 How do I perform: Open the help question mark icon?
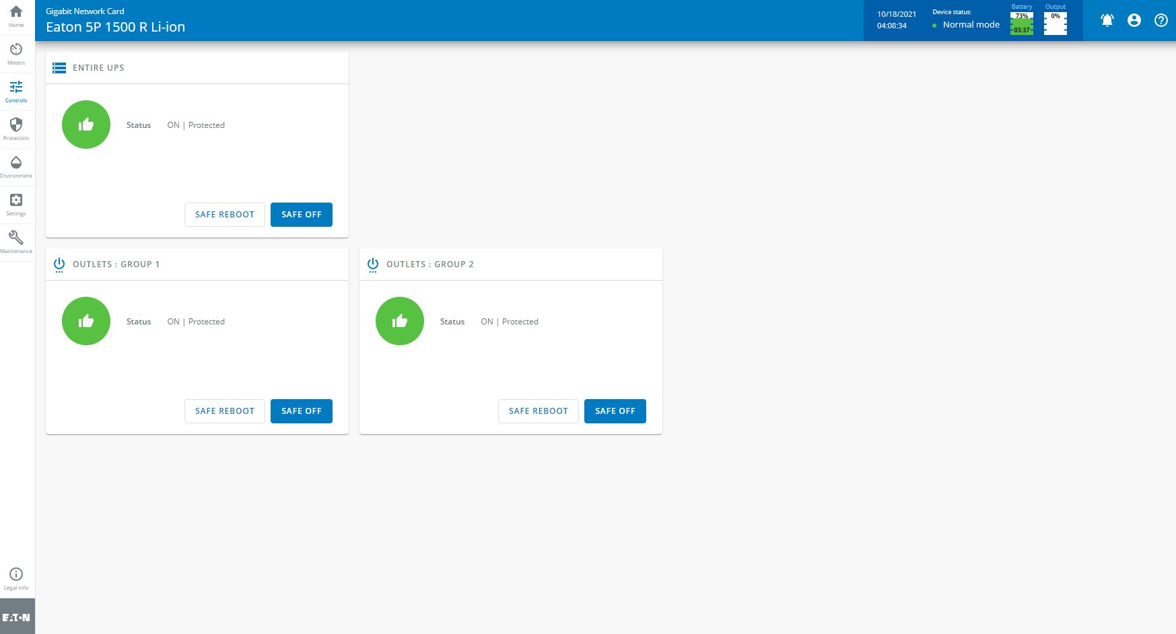tap(1161, 20)
